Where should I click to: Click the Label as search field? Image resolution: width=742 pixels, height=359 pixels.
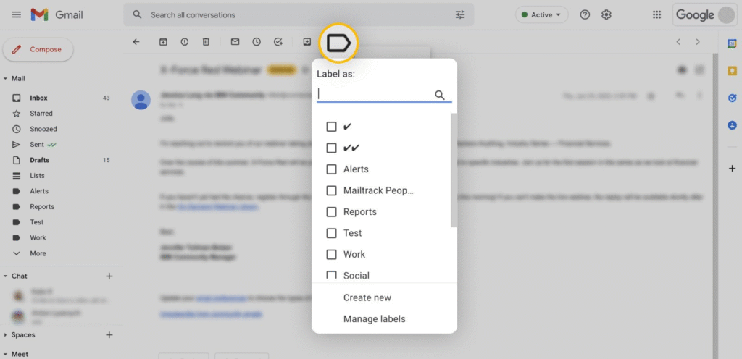pos(374,94)
